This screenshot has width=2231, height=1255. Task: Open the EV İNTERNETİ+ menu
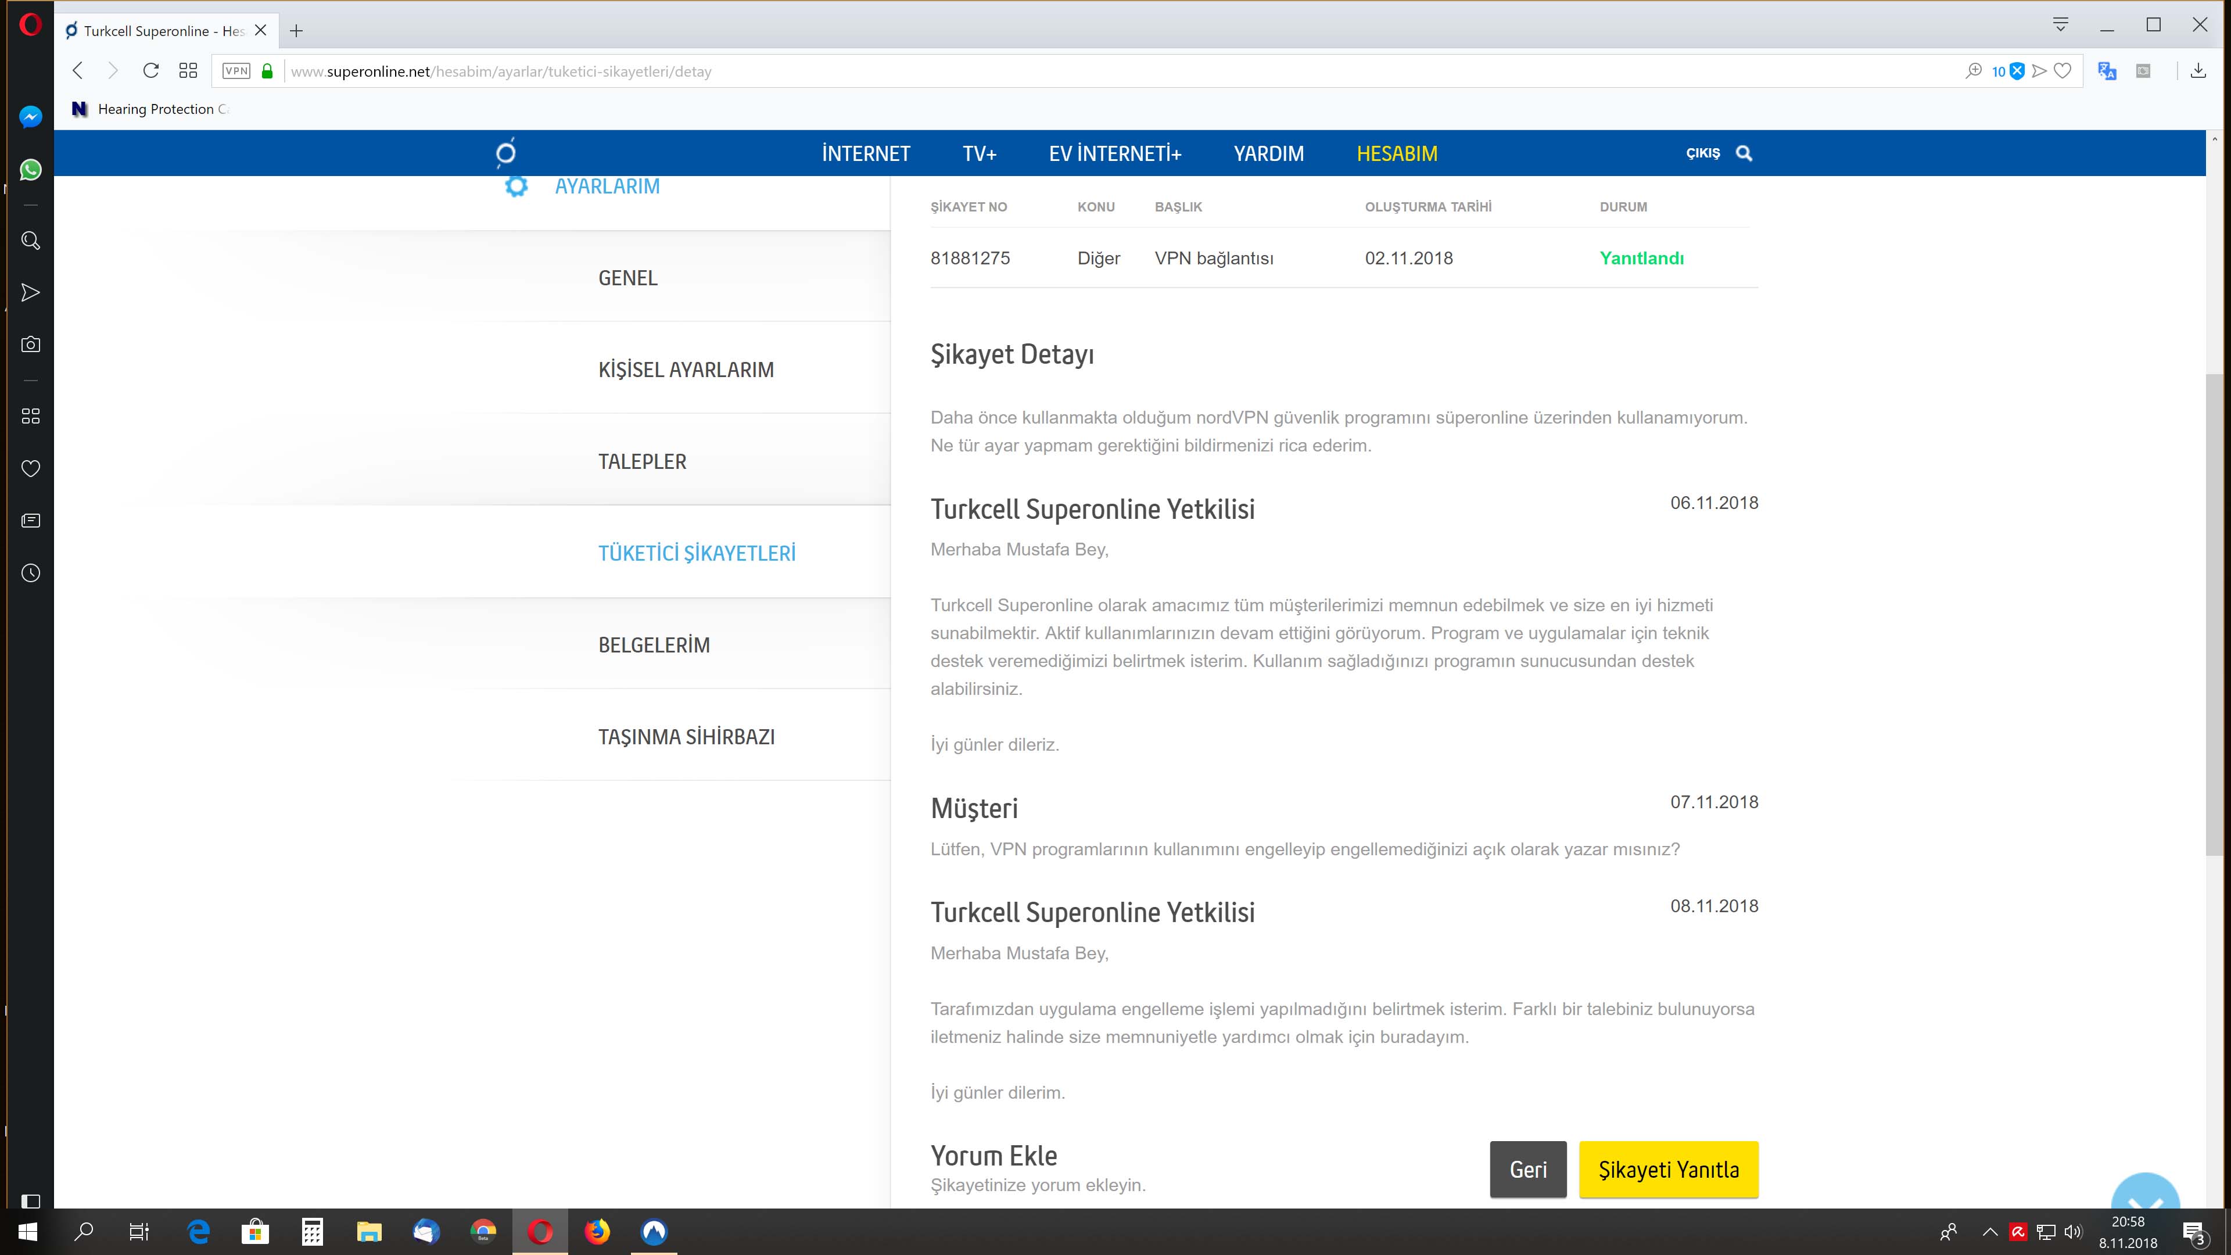pyautogui.click(x=1115, y=153)
